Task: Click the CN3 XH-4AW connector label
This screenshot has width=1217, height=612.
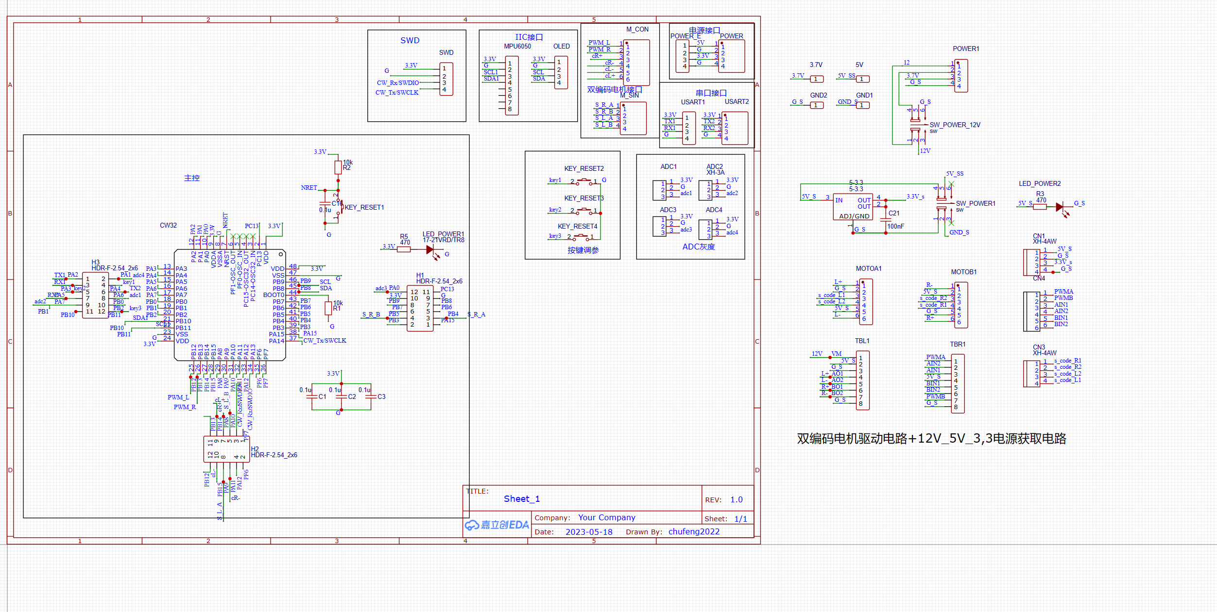Action: (1045, 350)
